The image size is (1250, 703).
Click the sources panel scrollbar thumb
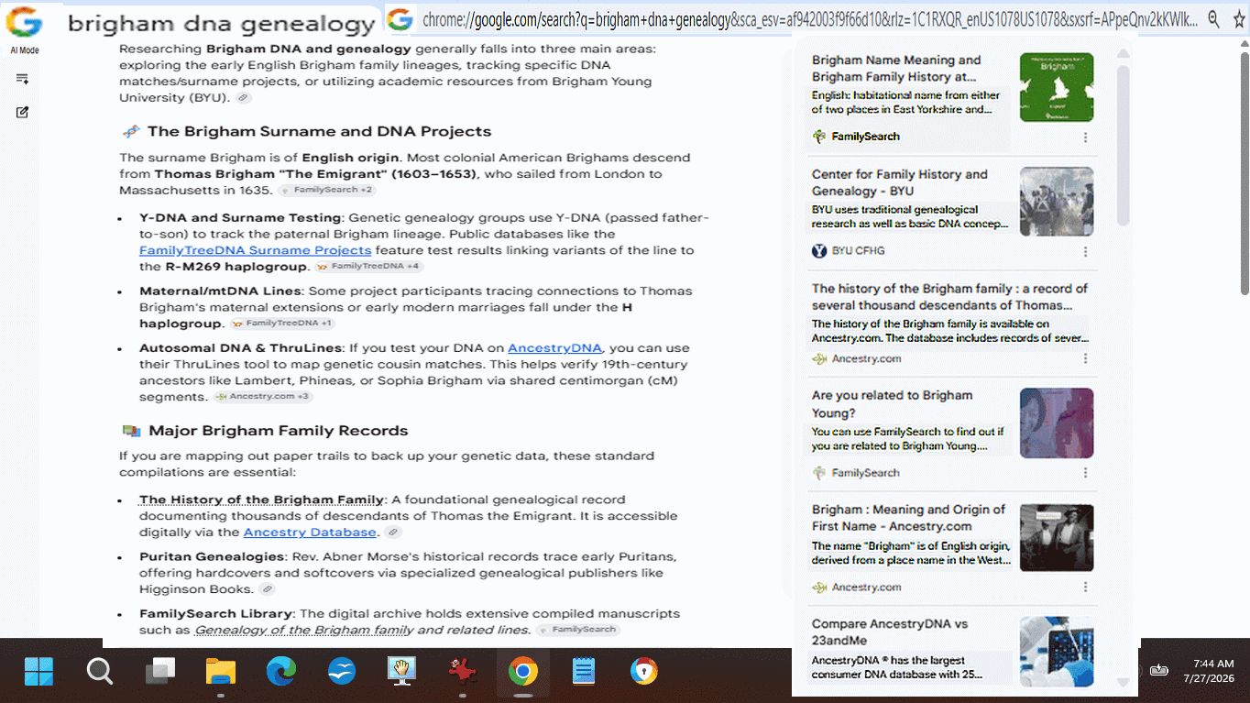[x=1123, y=145]
